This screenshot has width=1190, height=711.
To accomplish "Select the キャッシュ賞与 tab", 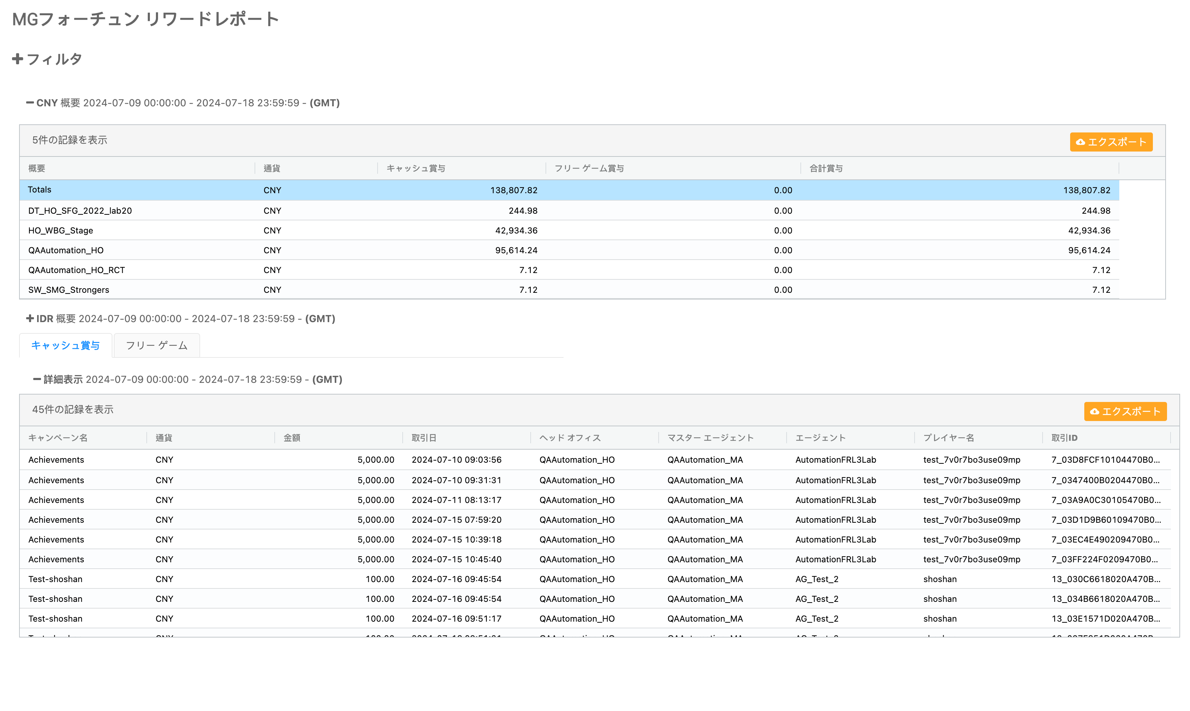I will click(x=65, y=345).
